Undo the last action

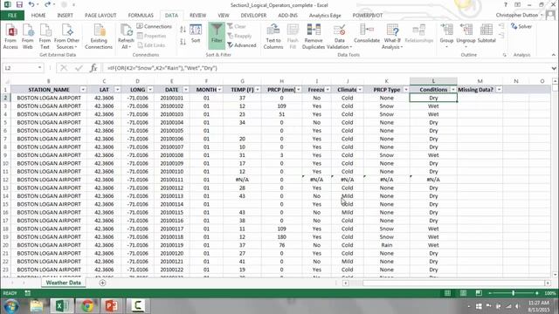point(31,4)
